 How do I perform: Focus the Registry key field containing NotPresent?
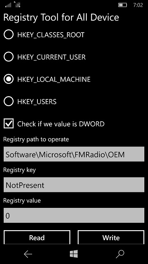point(74,185)
